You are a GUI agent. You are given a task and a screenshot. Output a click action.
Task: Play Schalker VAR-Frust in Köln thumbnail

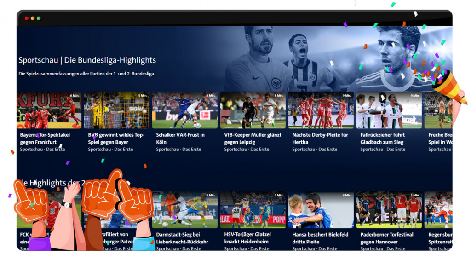point(185,110)
